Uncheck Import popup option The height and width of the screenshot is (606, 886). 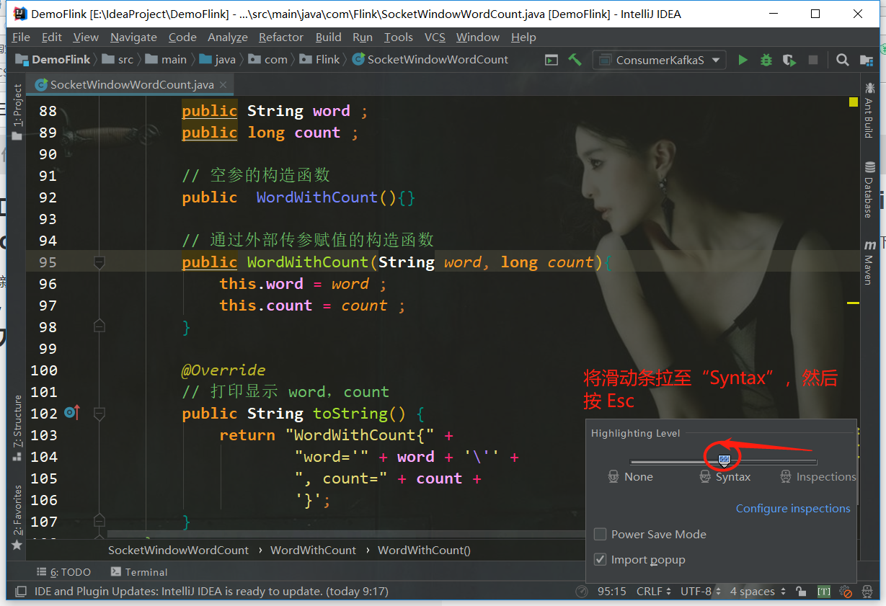(600, 559)
